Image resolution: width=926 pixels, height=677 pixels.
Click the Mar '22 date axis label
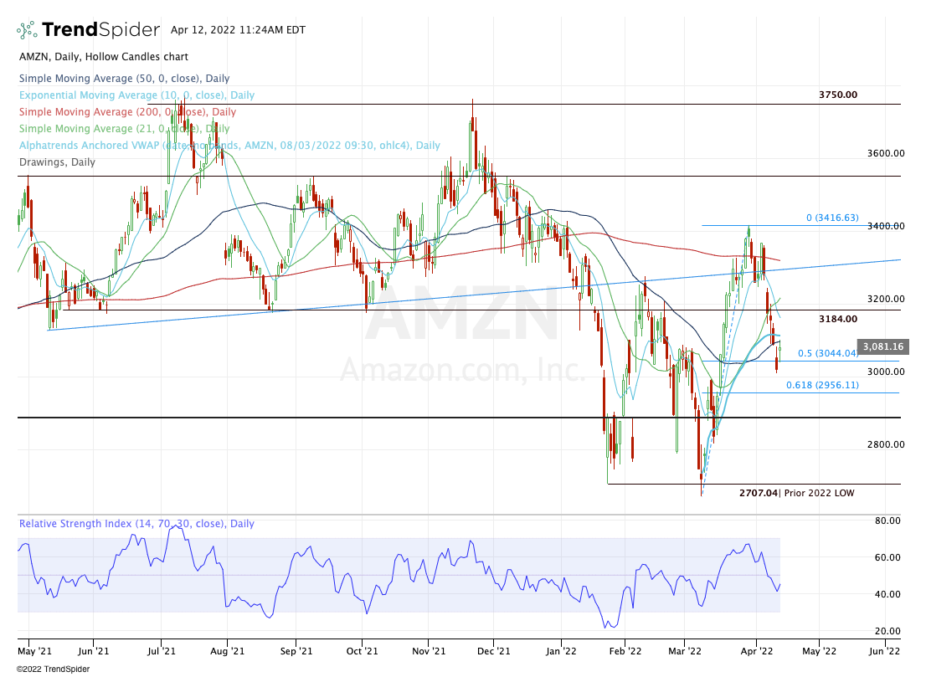685,651
